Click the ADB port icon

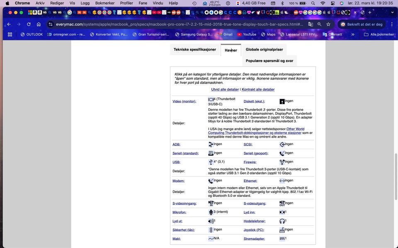[211, 144]
